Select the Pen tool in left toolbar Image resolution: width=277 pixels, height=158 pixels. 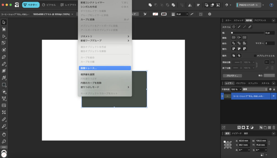[x=4, y=57]
